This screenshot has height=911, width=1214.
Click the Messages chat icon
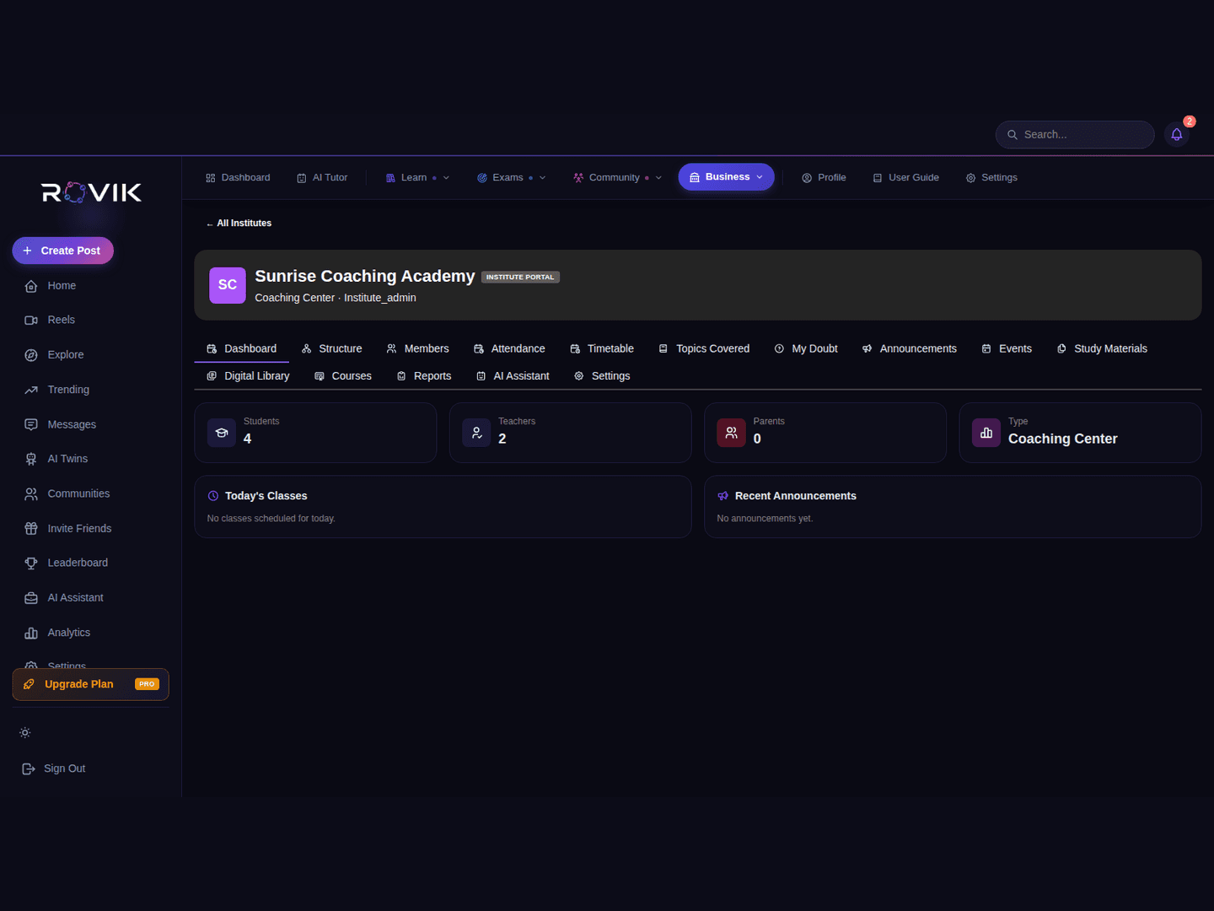click(31, 424)
